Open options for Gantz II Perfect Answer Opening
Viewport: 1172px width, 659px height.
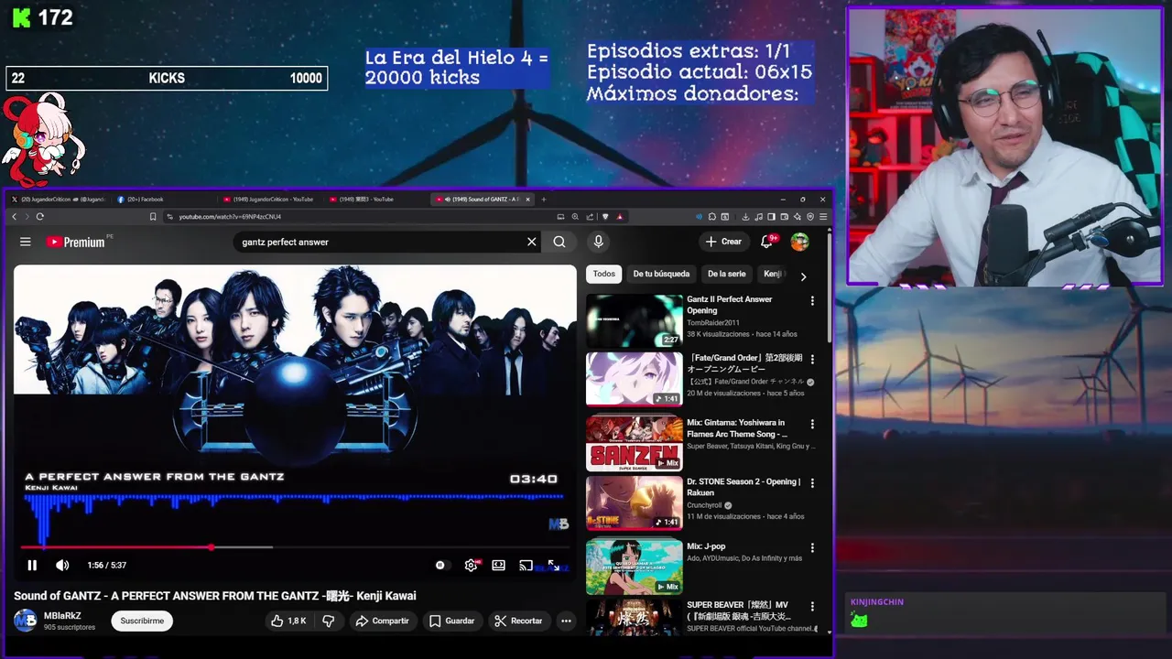pos(812,300)
